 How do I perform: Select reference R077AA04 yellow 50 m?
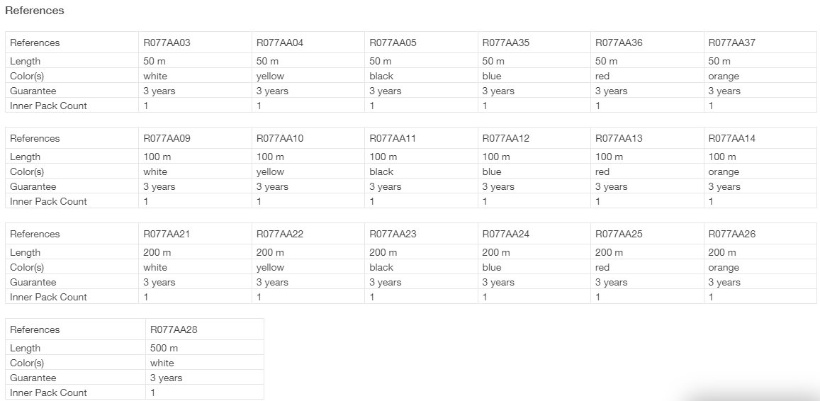tap(280, 43)
